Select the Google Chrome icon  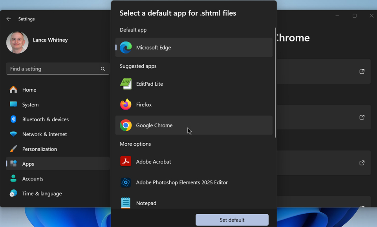pos(126,125)
